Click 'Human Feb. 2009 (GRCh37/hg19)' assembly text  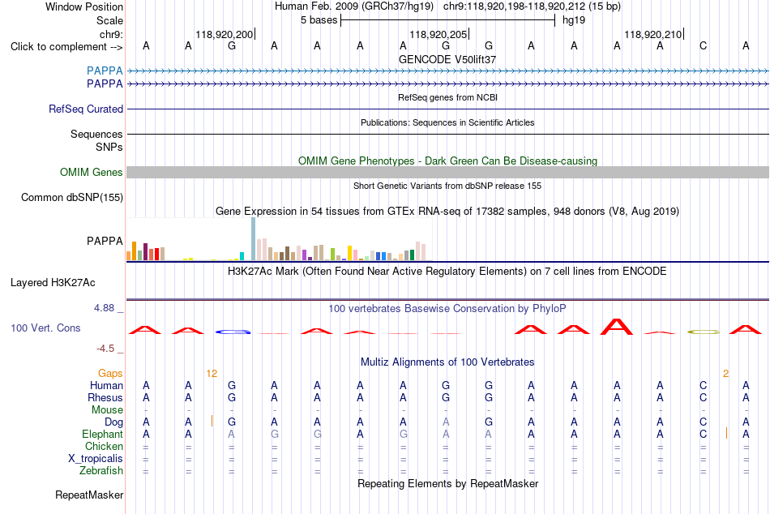(x=354, y=6)
